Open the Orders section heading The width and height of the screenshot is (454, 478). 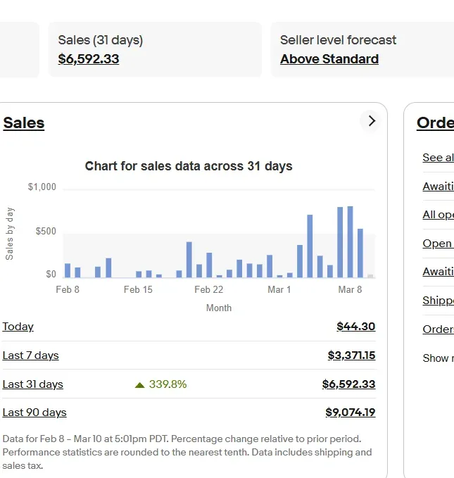coord(435,123)
